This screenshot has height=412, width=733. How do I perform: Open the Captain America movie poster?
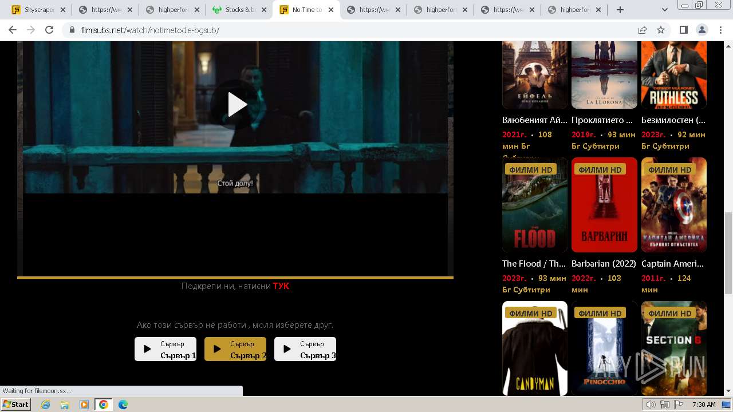[x=674, y=205]
